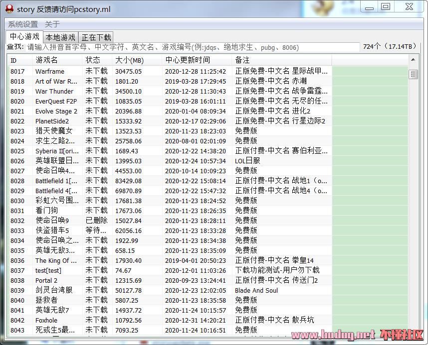The image size is (428, 345).
Task: Sort by the 状态 column header
Action: [x=97, y=60]
